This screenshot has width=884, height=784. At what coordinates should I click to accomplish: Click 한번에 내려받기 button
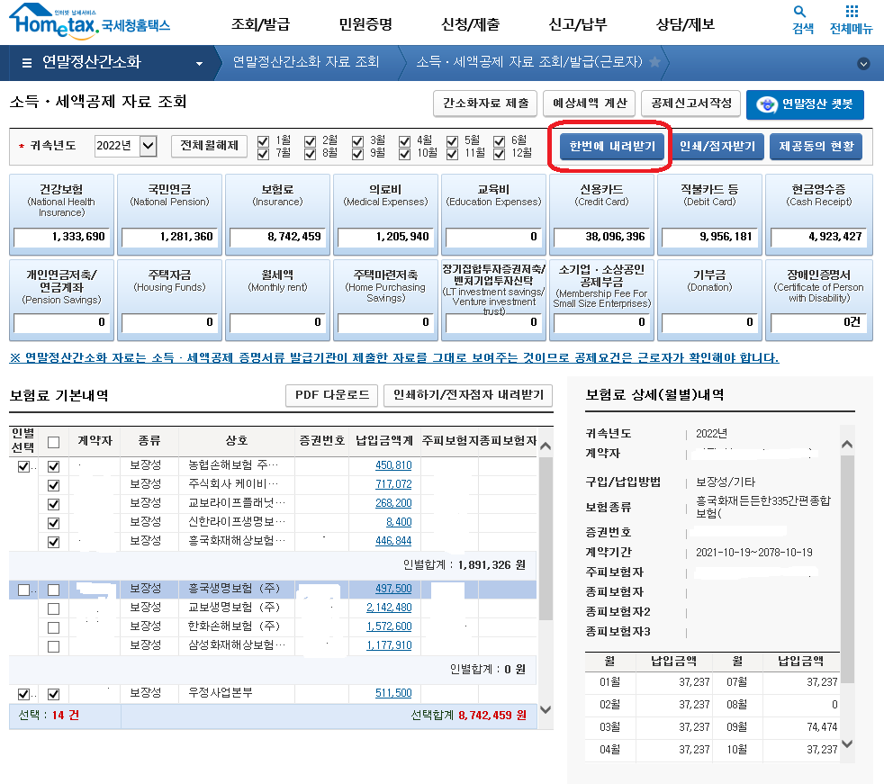click(x=612, y=147)
